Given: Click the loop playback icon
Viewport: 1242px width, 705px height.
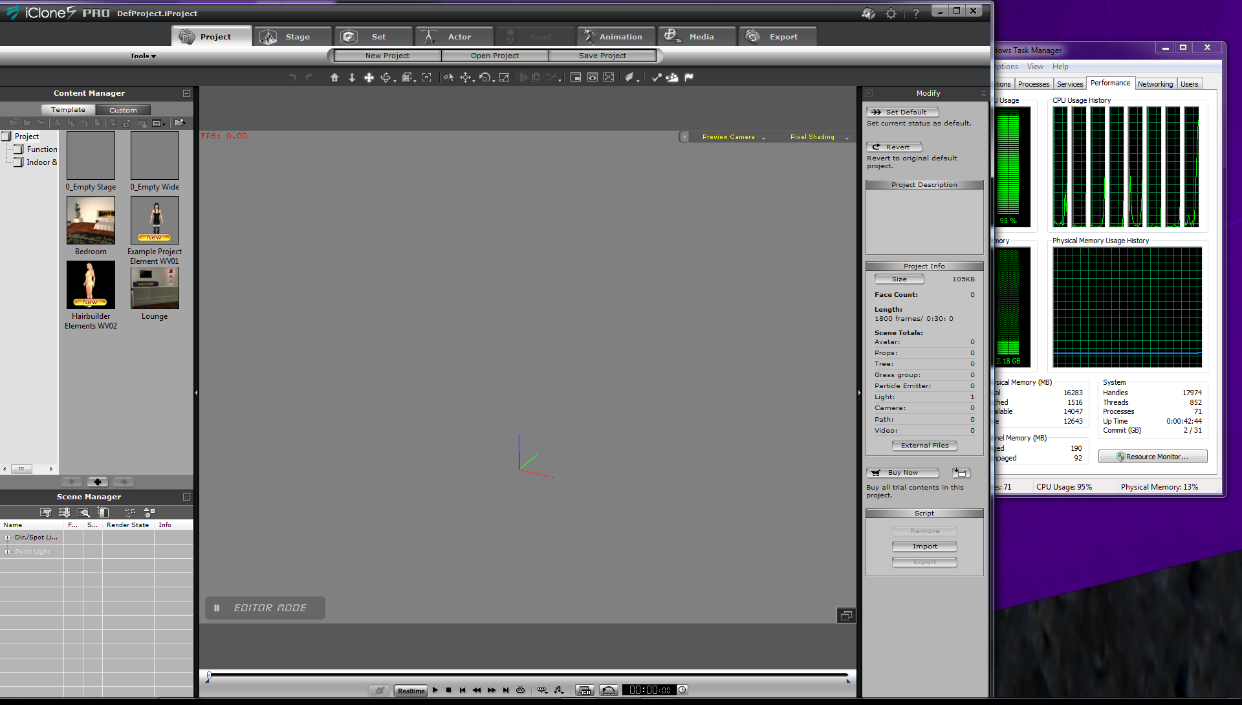Looking at the screenshot, I should point(521,690).
